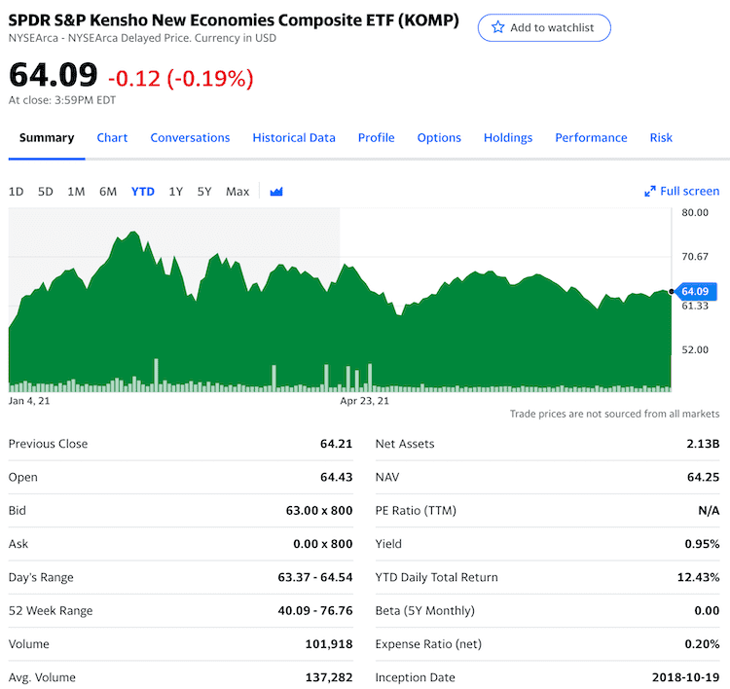Click the ETF title SPDR S&P Kensho New Economies
The width and height of the screenshot is (730, 689).
tap(234, 20)
